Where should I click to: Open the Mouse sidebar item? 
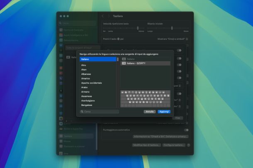(x=67, y=141)
